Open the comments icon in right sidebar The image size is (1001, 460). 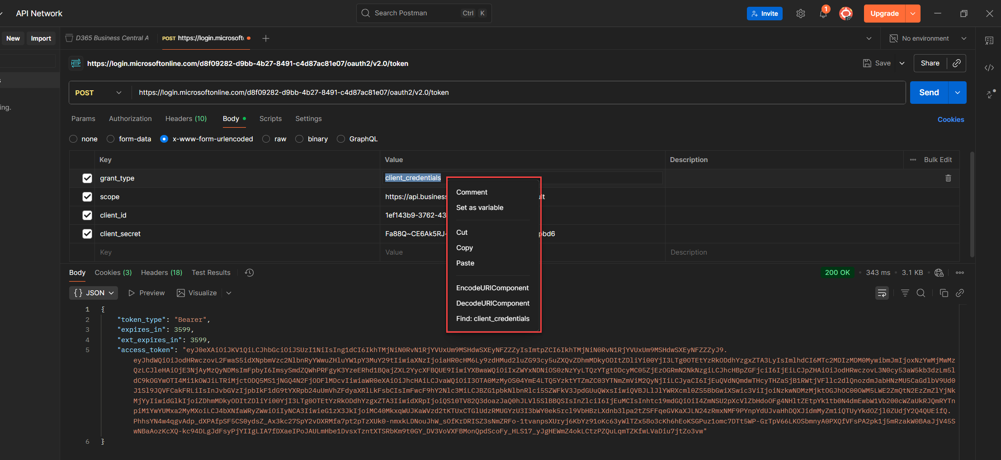coord(989,41)
